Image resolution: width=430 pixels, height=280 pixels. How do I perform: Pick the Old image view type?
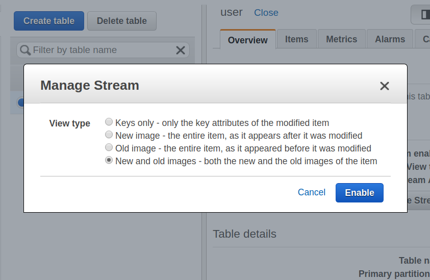[x=109, y=148]
